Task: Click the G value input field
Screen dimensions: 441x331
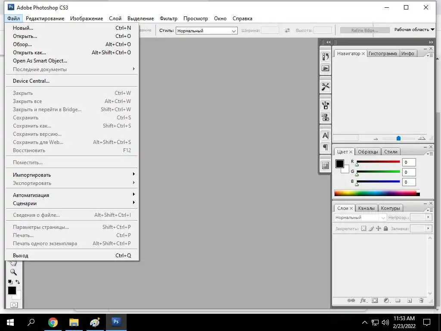Action: tap(409, 172)
